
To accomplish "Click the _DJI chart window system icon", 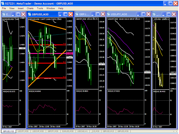I will coord(154,14).
